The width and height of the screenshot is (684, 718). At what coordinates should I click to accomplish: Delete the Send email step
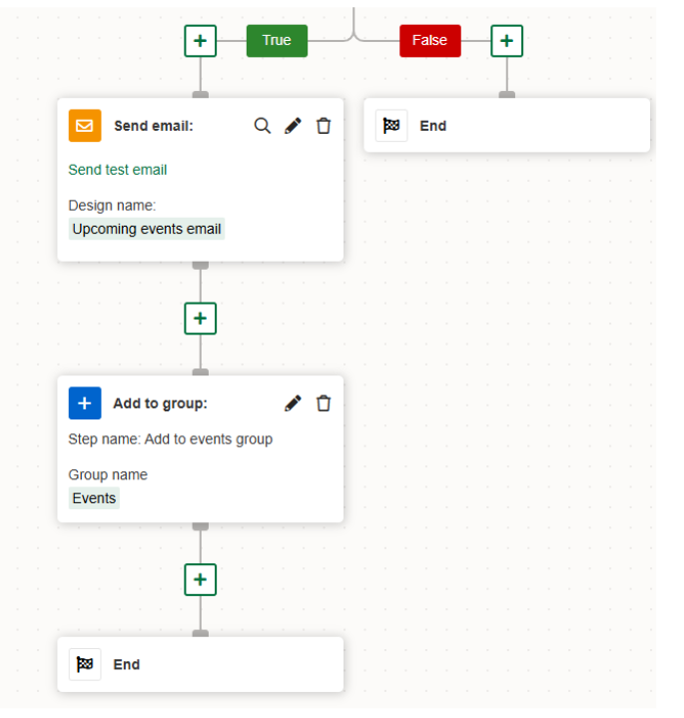click(x=324, y=126)
